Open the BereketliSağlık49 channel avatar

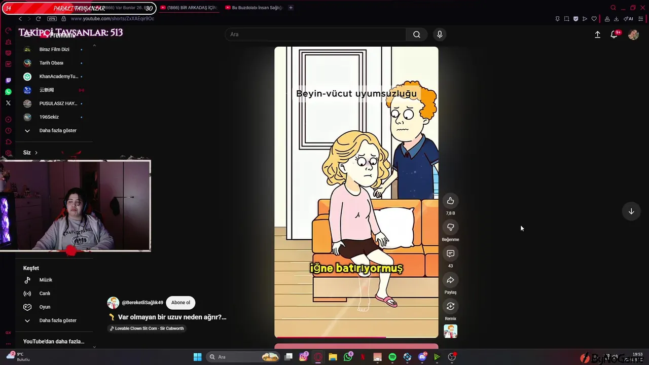113,303
